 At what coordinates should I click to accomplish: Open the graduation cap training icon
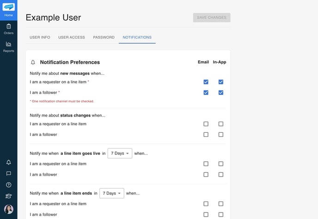point(8,196)
